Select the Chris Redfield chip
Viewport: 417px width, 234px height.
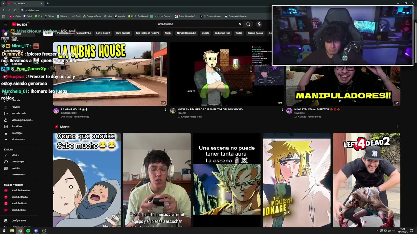click(123, 33)
